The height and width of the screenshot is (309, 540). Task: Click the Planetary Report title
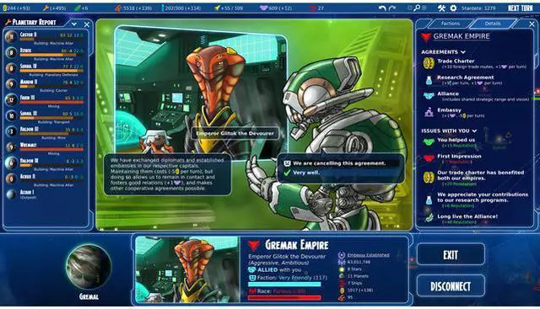click(34, 23)
